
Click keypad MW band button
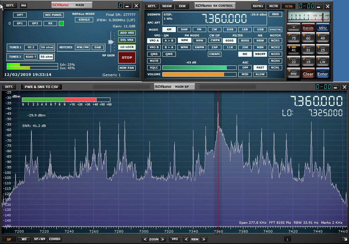pos(294,73)
